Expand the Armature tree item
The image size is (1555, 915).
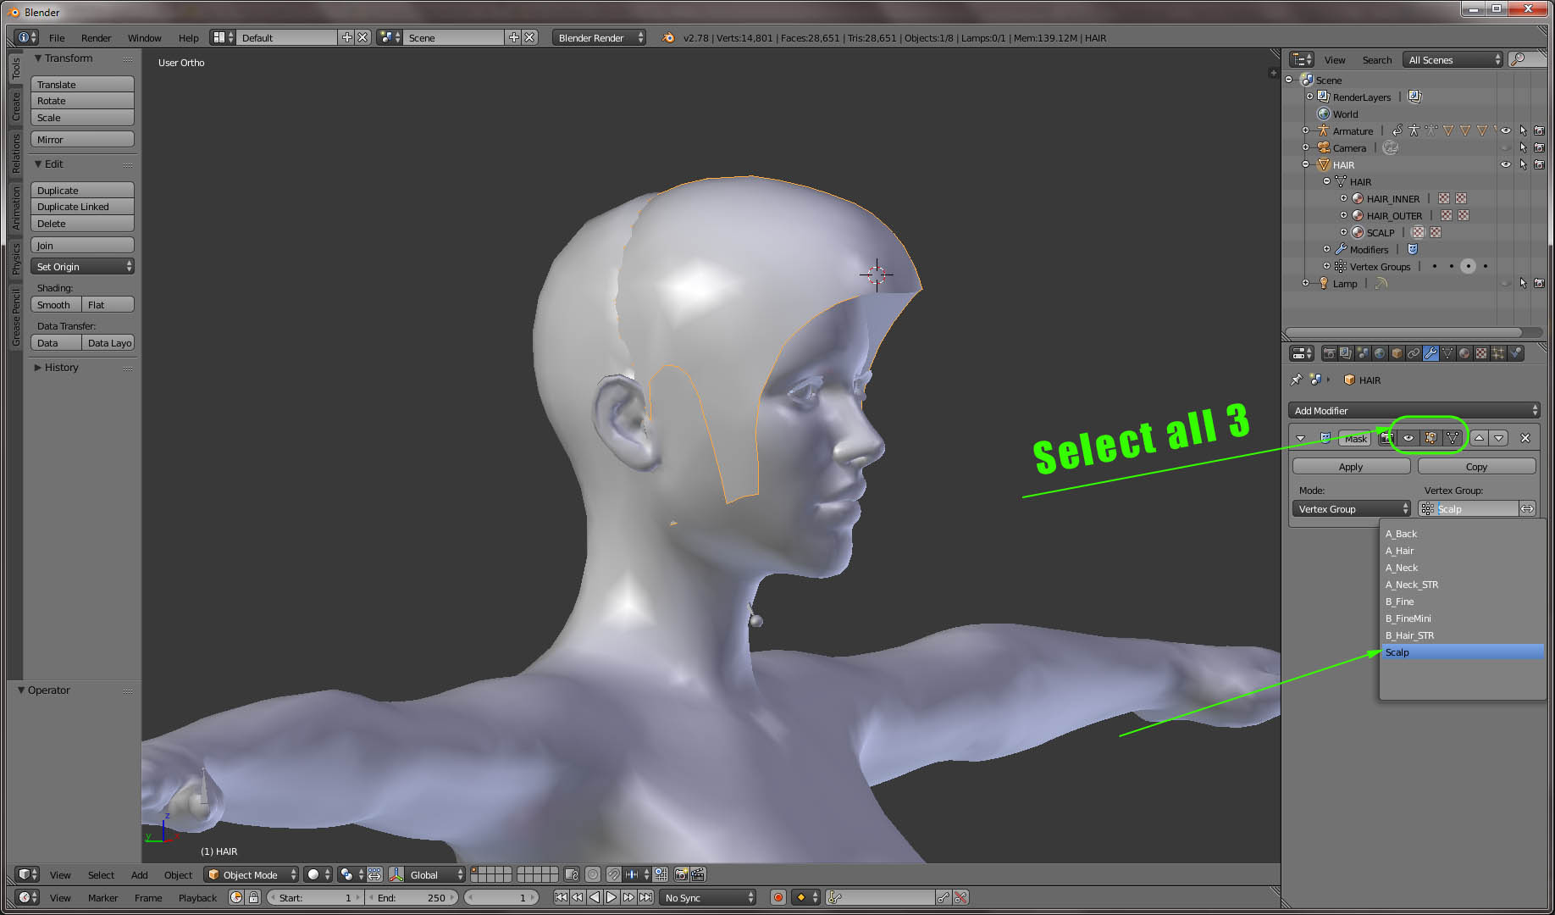pyautogui.click(x=1305, y=130)
